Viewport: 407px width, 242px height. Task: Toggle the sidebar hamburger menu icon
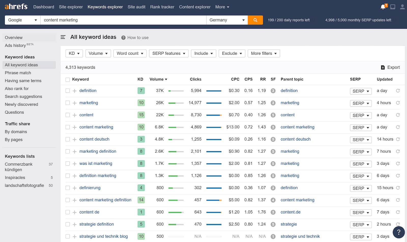(63, 37)
